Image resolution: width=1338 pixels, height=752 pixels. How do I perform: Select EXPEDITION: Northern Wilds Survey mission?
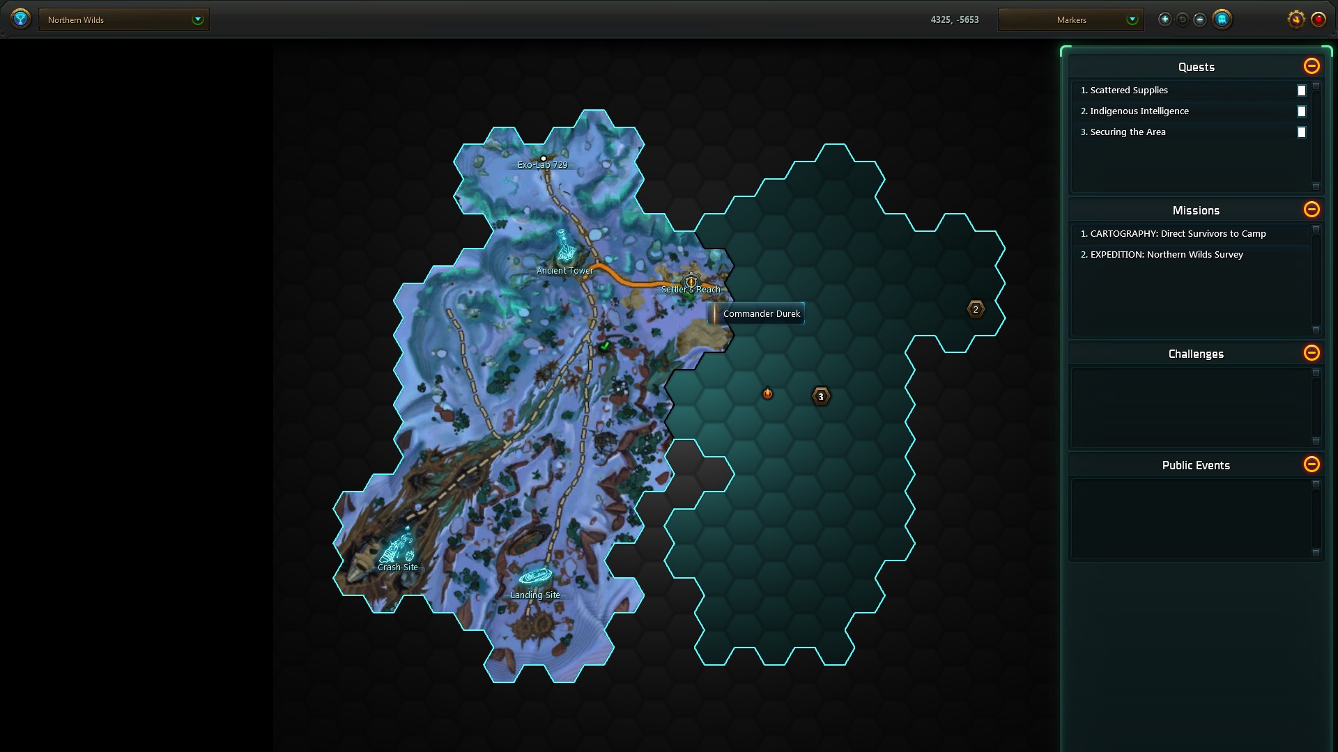pyautogui.click(x=1190, y=255)
